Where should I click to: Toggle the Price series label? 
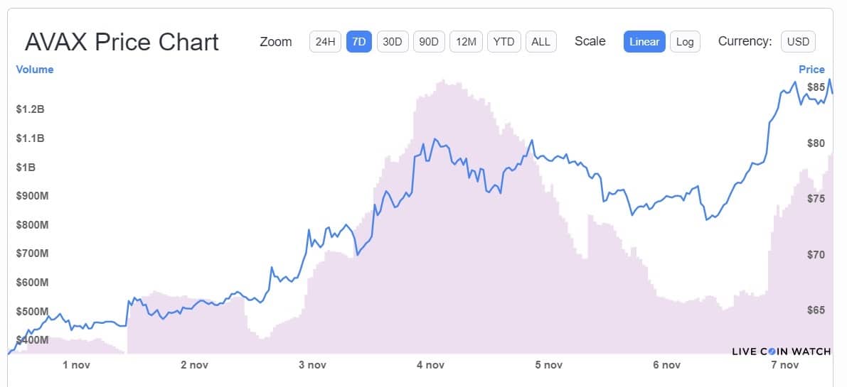811,70
